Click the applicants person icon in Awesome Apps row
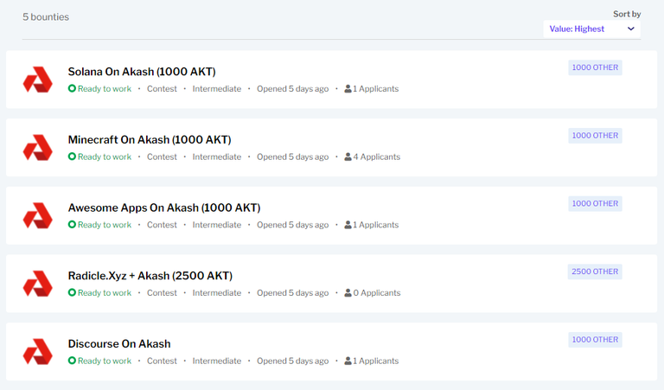The width and height of the screenshot is (664, 390). click(348, 225)
